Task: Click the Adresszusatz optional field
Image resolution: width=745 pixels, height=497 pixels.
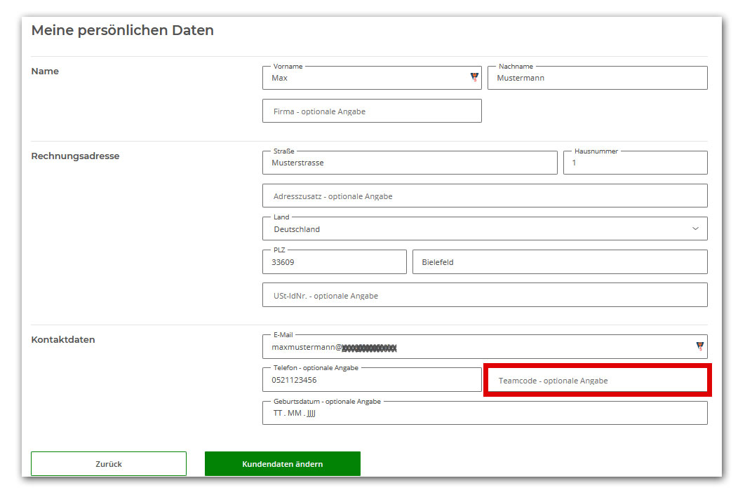Action: (485, 196)
